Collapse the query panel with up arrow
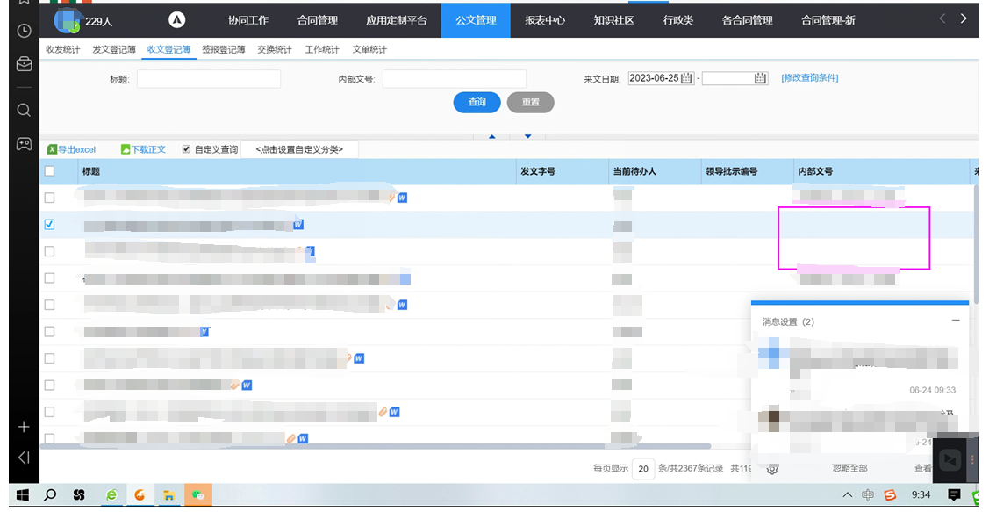Screen dimensions: 989x512 pyautogui.click(x=492, y=136)
